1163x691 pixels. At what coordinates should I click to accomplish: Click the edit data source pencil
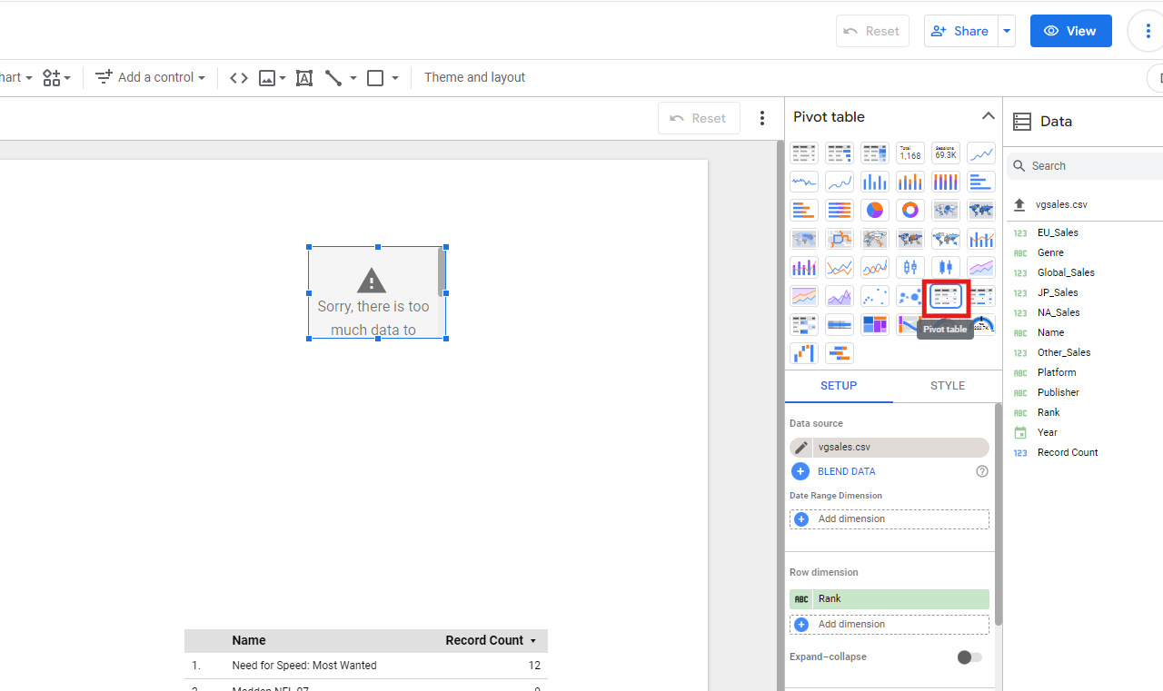point(800,448)
